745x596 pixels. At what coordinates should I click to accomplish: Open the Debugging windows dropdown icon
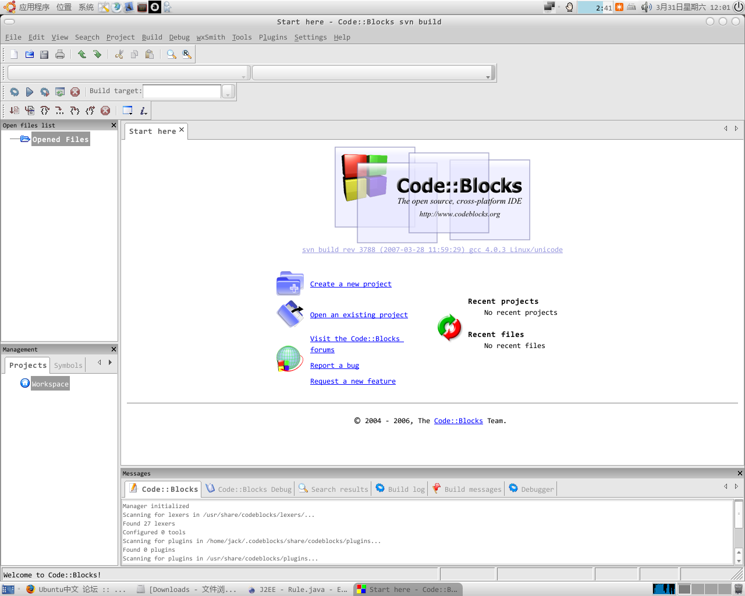(x=127, y=111)
